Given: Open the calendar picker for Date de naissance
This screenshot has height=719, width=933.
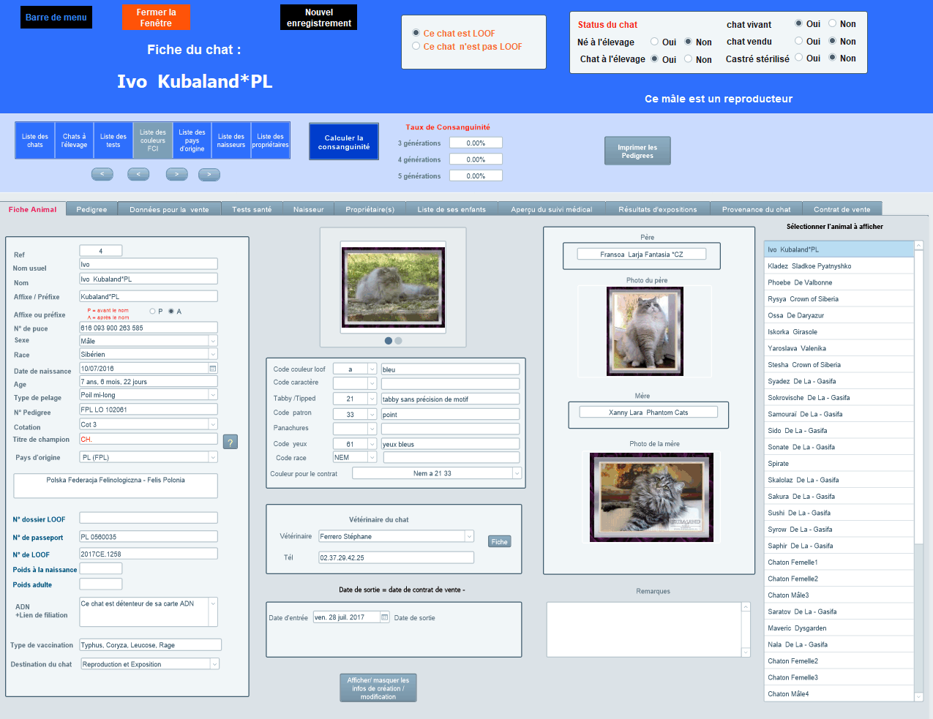Looking at the screenshot, I should click(213, 369).
